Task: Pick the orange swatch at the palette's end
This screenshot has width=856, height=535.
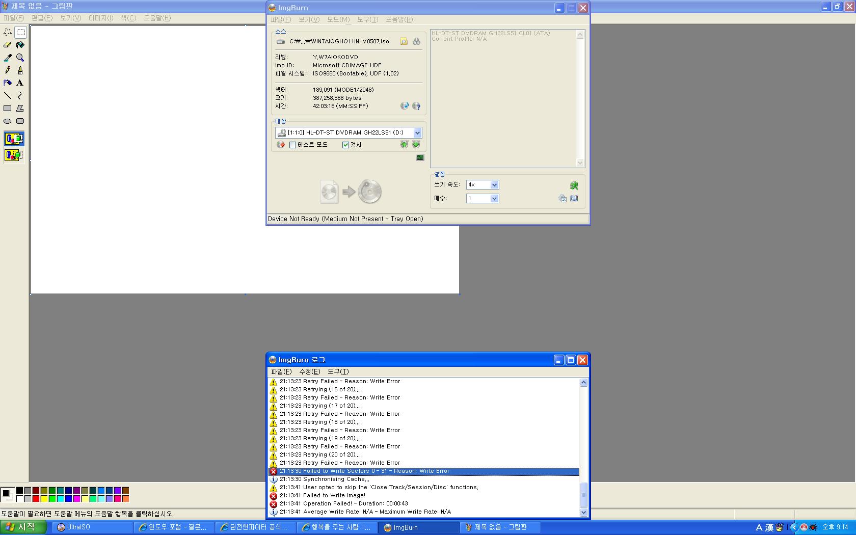Action: [x=125, y=498]
